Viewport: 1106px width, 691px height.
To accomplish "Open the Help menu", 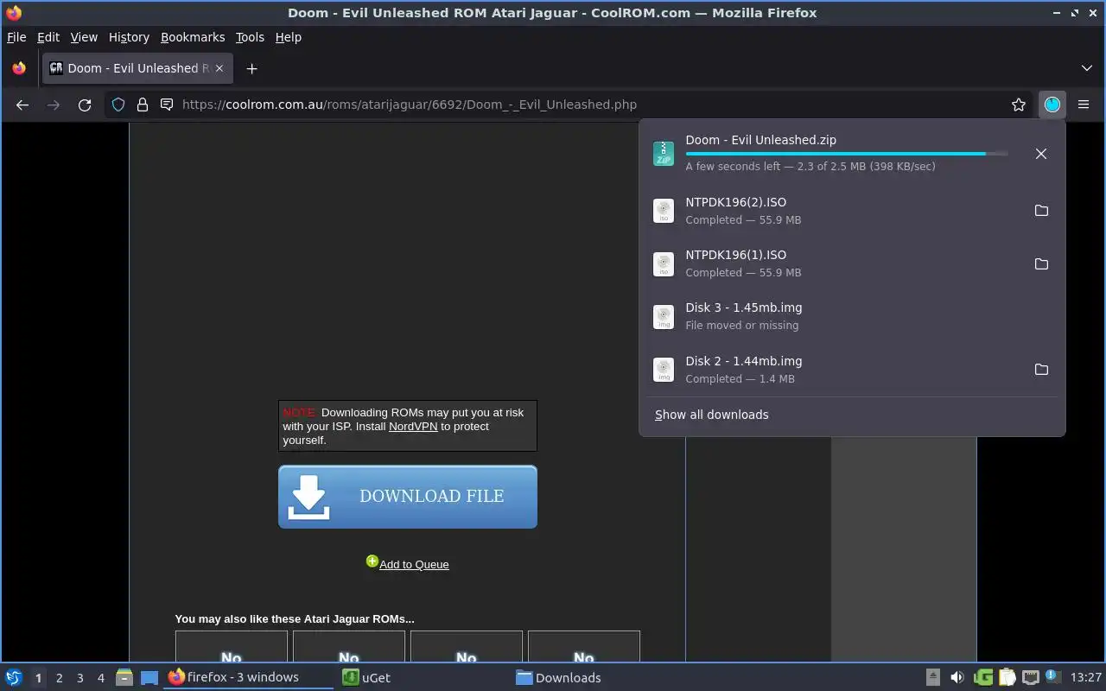I will (289, 37).
